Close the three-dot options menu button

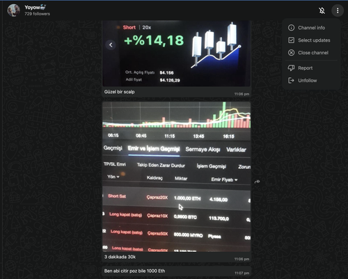pos(338,10)
